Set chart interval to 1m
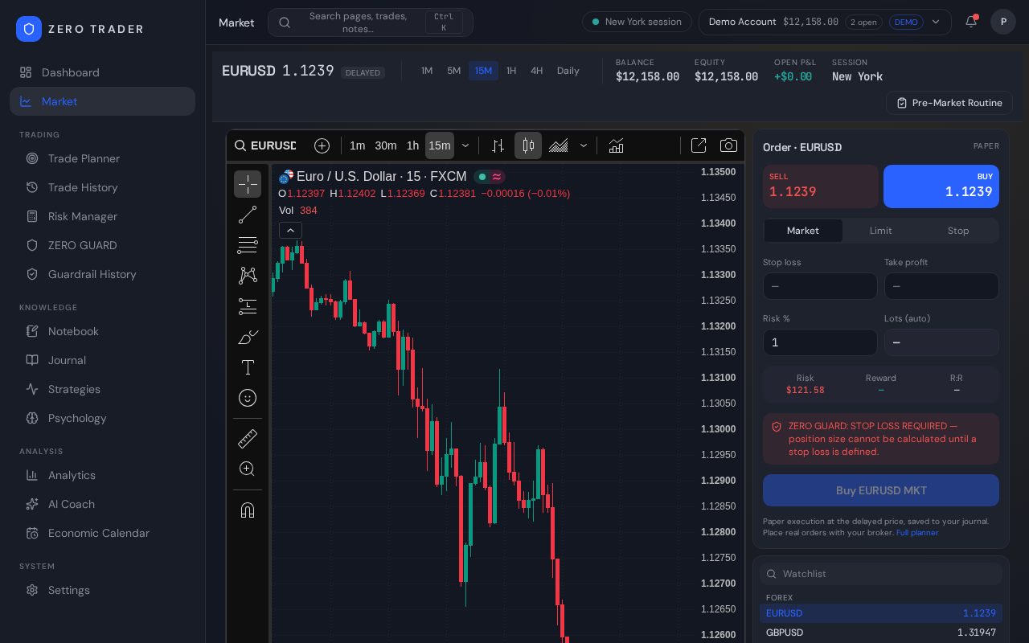 pyautogui.click(x=358, y=145)
